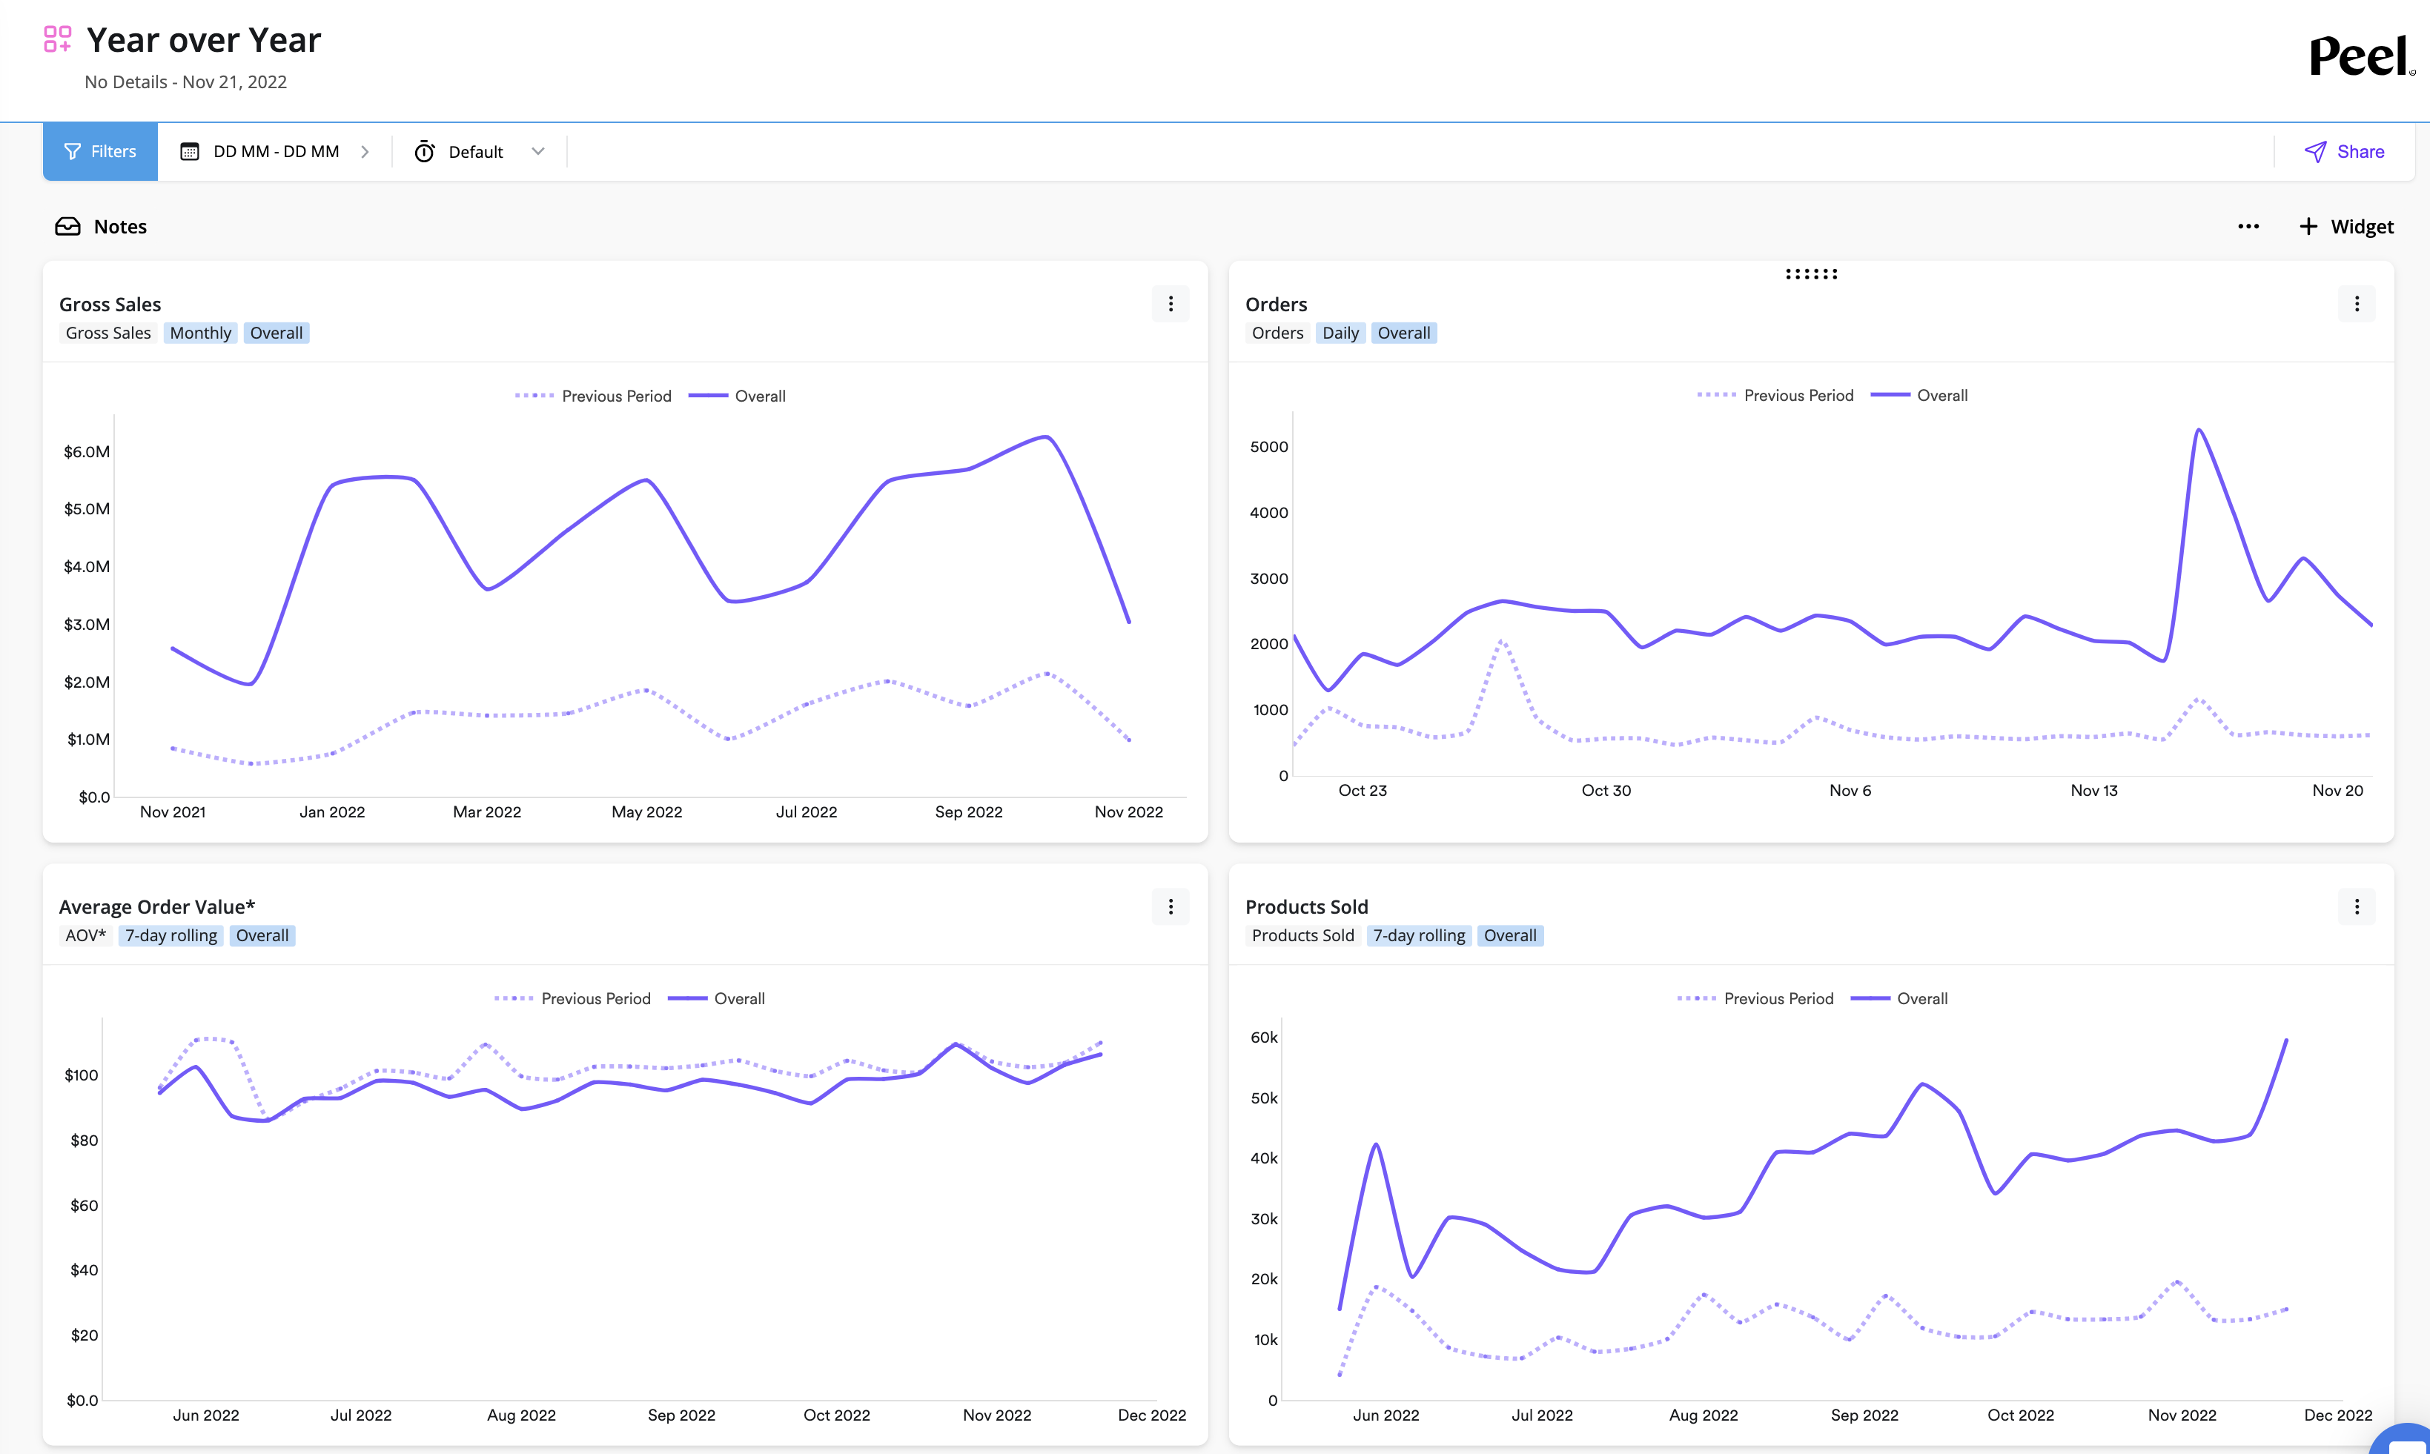Open the dashboard three-dot options menu

[x=2248, y=226]
